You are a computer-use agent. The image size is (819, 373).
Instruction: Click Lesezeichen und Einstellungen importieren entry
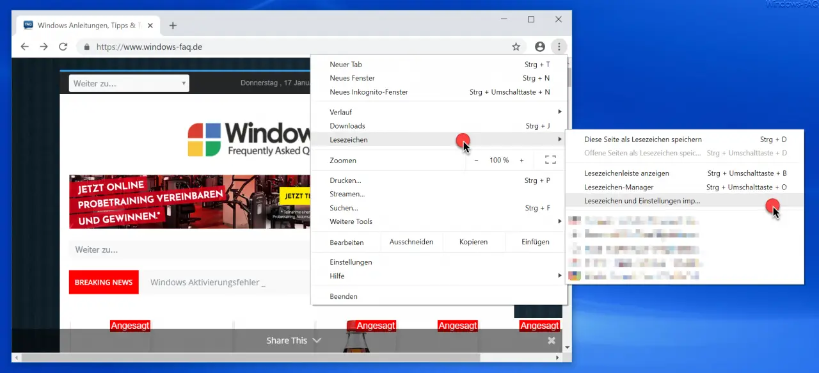click(685, 201)
